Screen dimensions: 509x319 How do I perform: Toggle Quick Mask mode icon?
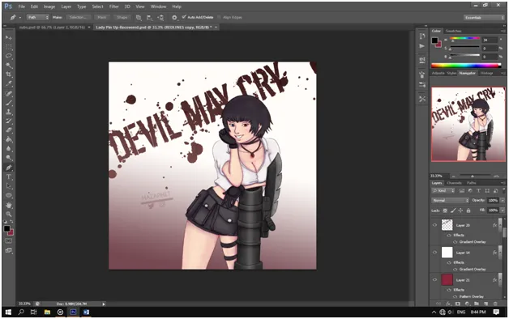pos(9,241)
